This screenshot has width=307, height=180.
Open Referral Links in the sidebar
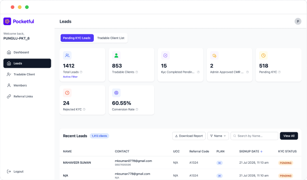click(x=27, y=96)
